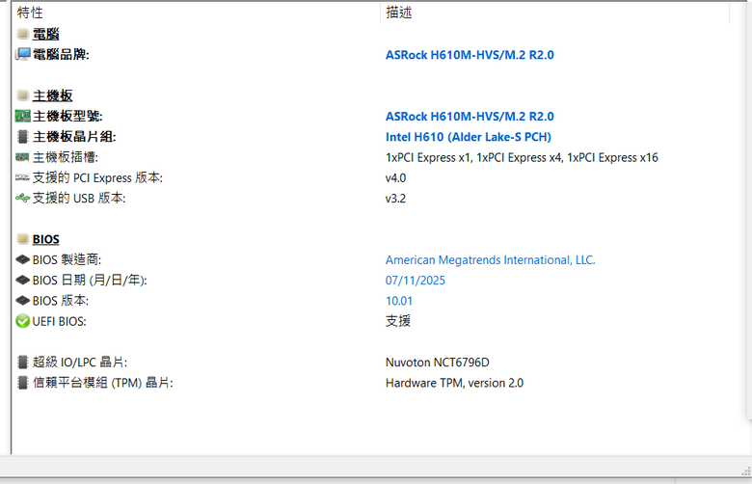Select the 主機板 section folder icon
This screenshot has width=752, height=484.
pyautogui.click(x=22, y=95)
